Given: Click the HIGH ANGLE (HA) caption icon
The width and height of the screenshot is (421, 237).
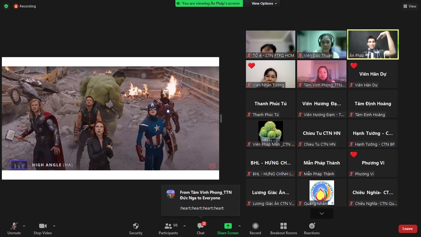Looking at the screenshot, I should point(19,165).
